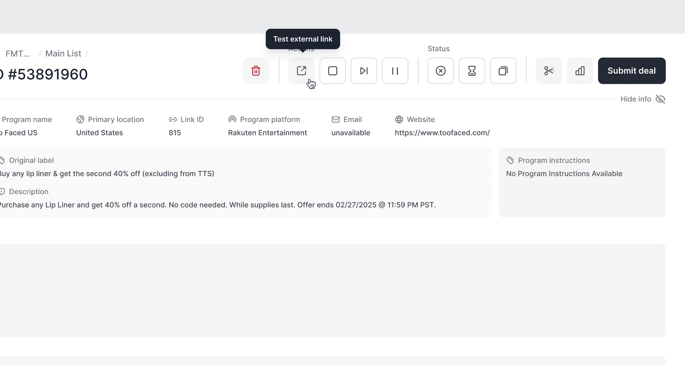The width and height of the screenshot is (685, 365).
Task: Click the Primary location globe icon
Action: pos(80,119)
